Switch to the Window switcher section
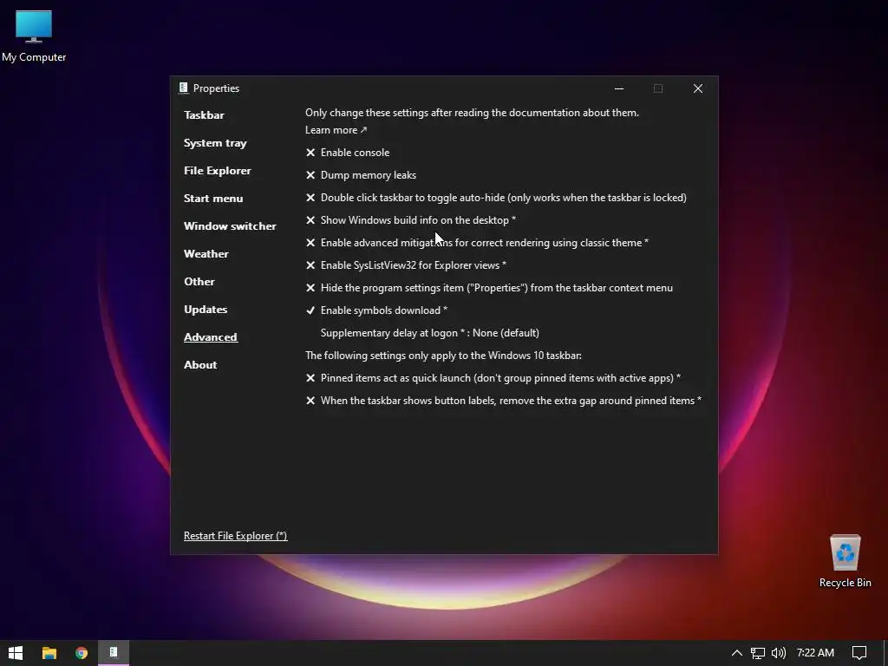The width and height of the screenshot is (888, 666). click(230, 226)
